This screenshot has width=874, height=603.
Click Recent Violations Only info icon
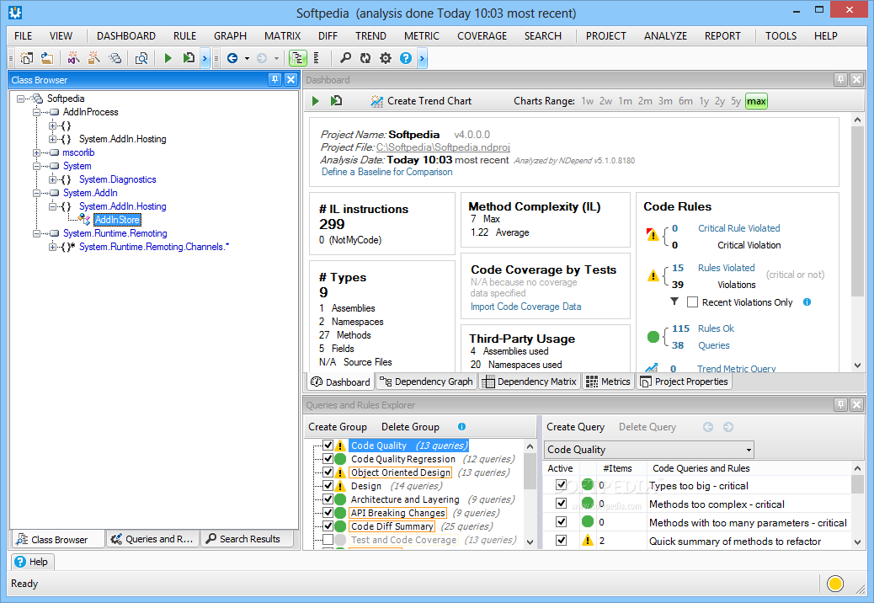tap(807, 302)
